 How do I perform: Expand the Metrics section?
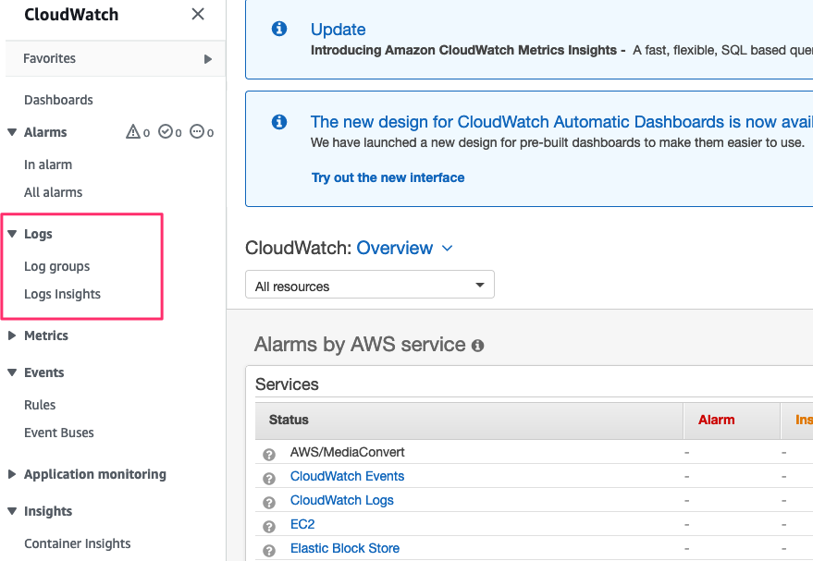12,335
